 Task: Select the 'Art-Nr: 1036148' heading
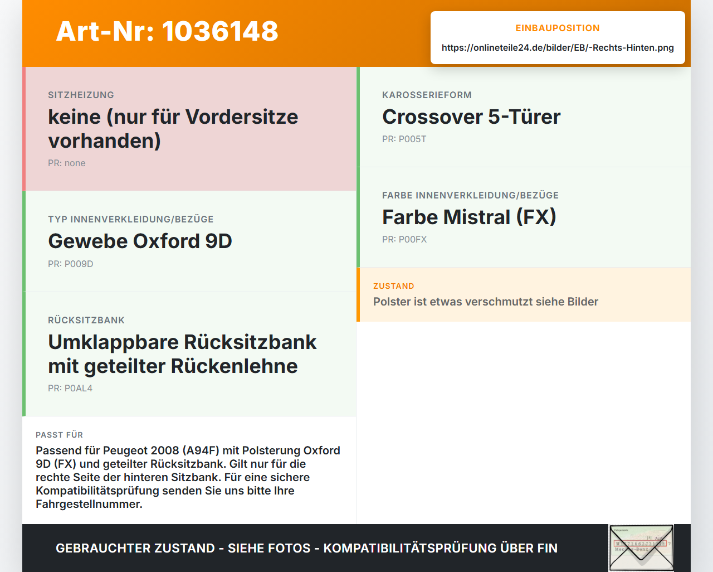(x=167, y=31)
